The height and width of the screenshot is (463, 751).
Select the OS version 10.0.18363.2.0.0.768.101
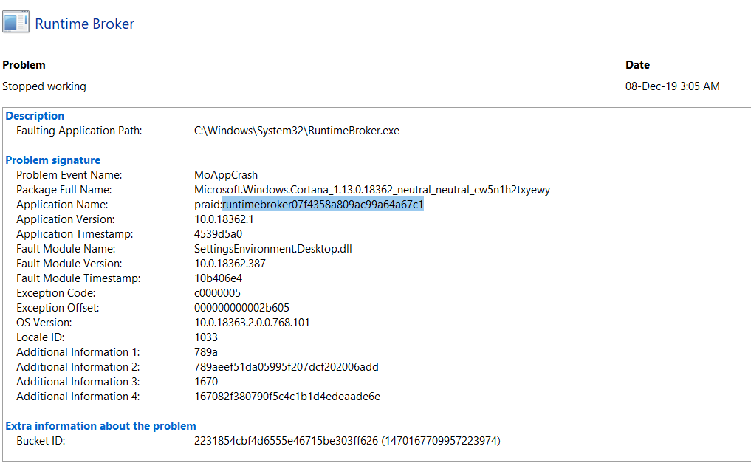pos(252,323)
